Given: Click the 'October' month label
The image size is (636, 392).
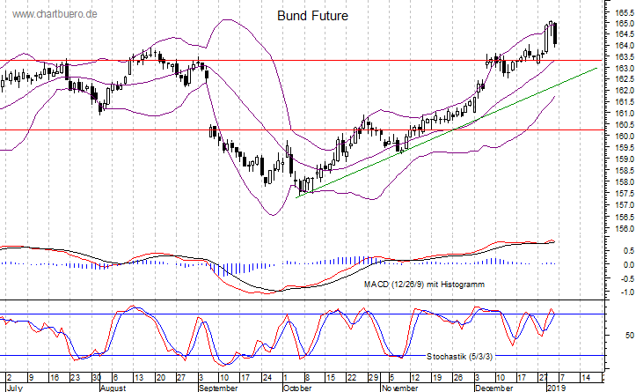Looking at the screenshot, I should click(297, 388).
